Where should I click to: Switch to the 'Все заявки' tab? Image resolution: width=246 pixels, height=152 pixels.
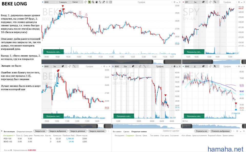click(117, 132)
